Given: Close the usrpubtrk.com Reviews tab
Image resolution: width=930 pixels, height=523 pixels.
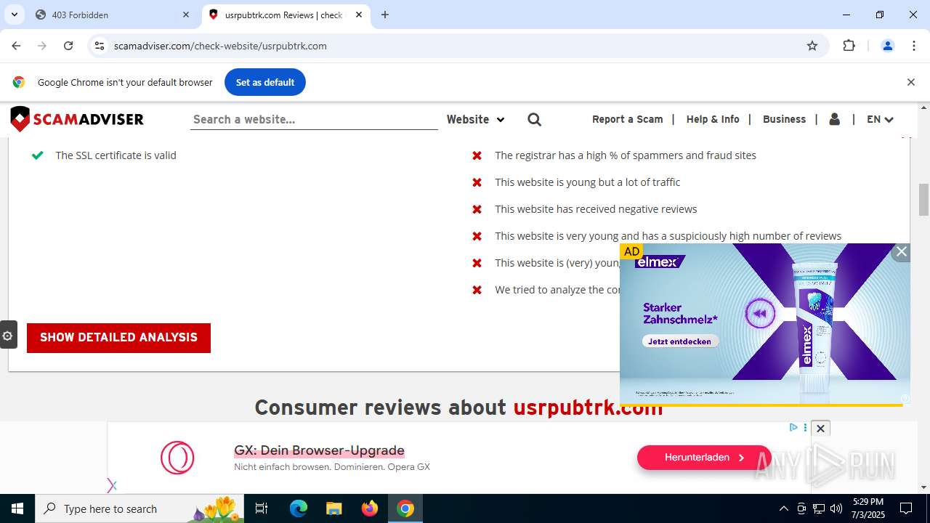Looking at the screenshot, I should click(359, 15).
